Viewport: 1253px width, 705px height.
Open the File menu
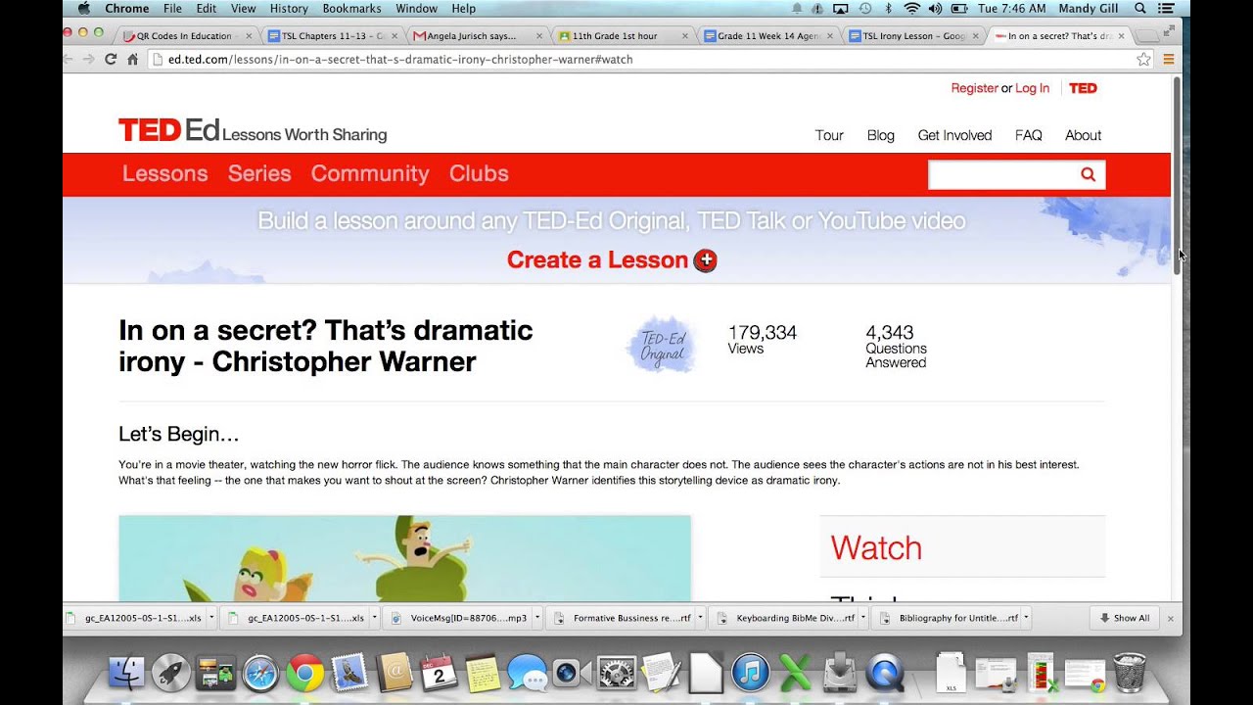pyautogui.click(x=172, y=8)
